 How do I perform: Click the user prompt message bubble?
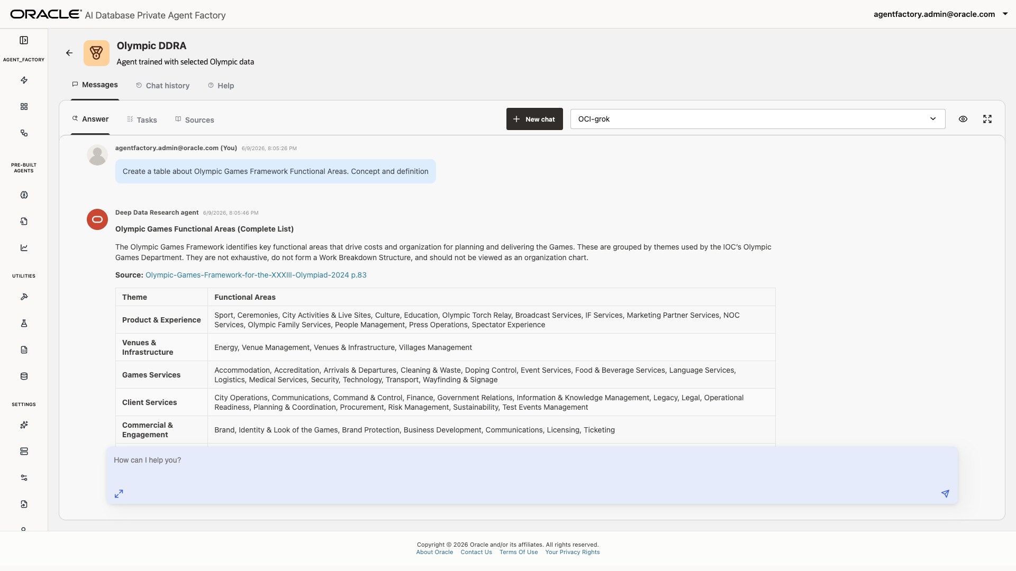click(275, 171)
